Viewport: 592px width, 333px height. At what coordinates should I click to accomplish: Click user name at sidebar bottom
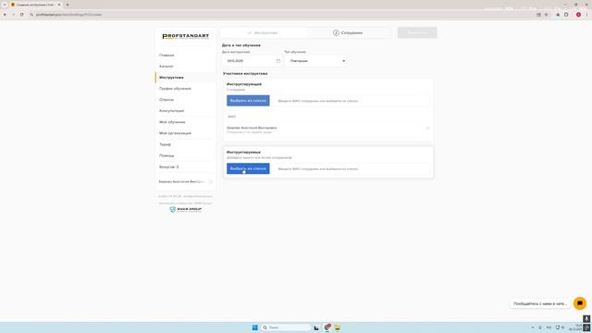click(181, 181)
